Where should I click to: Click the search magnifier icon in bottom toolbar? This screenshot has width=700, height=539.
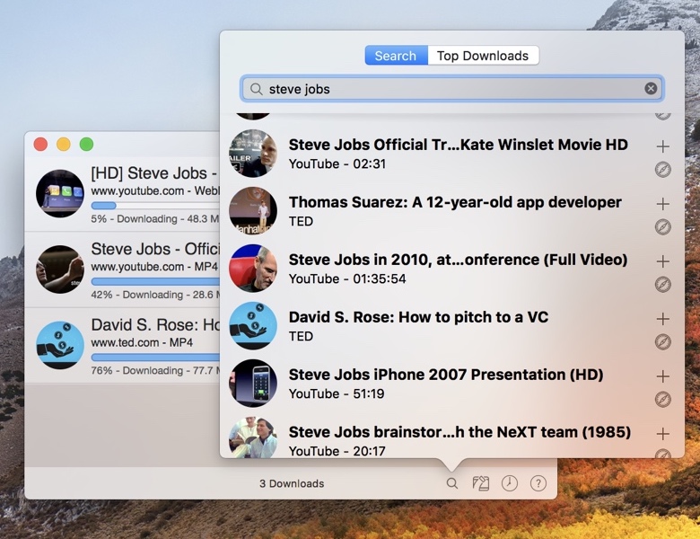coord(452,483)
